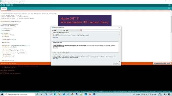Image resolution: width=172 pixels, height=96 pixels.
Task: Open Microsoft Edge from the taskbar
Action: click(55, 94)
